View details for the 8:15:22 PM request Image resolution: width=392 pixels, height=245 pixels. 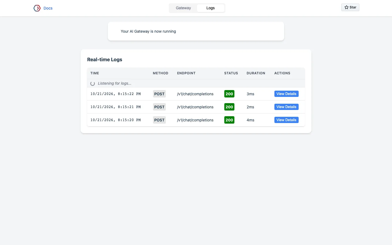(286, 94)
